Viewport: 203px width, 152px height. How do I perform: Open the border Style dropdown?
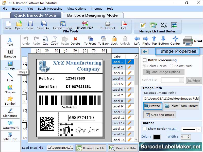point(191,129)
